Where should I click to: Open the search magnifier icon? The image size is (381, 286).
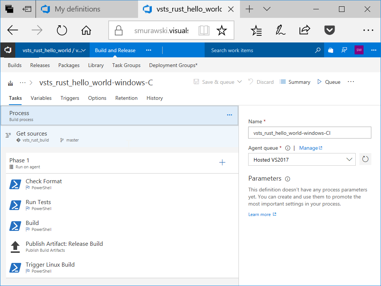(x=318, y=50)
